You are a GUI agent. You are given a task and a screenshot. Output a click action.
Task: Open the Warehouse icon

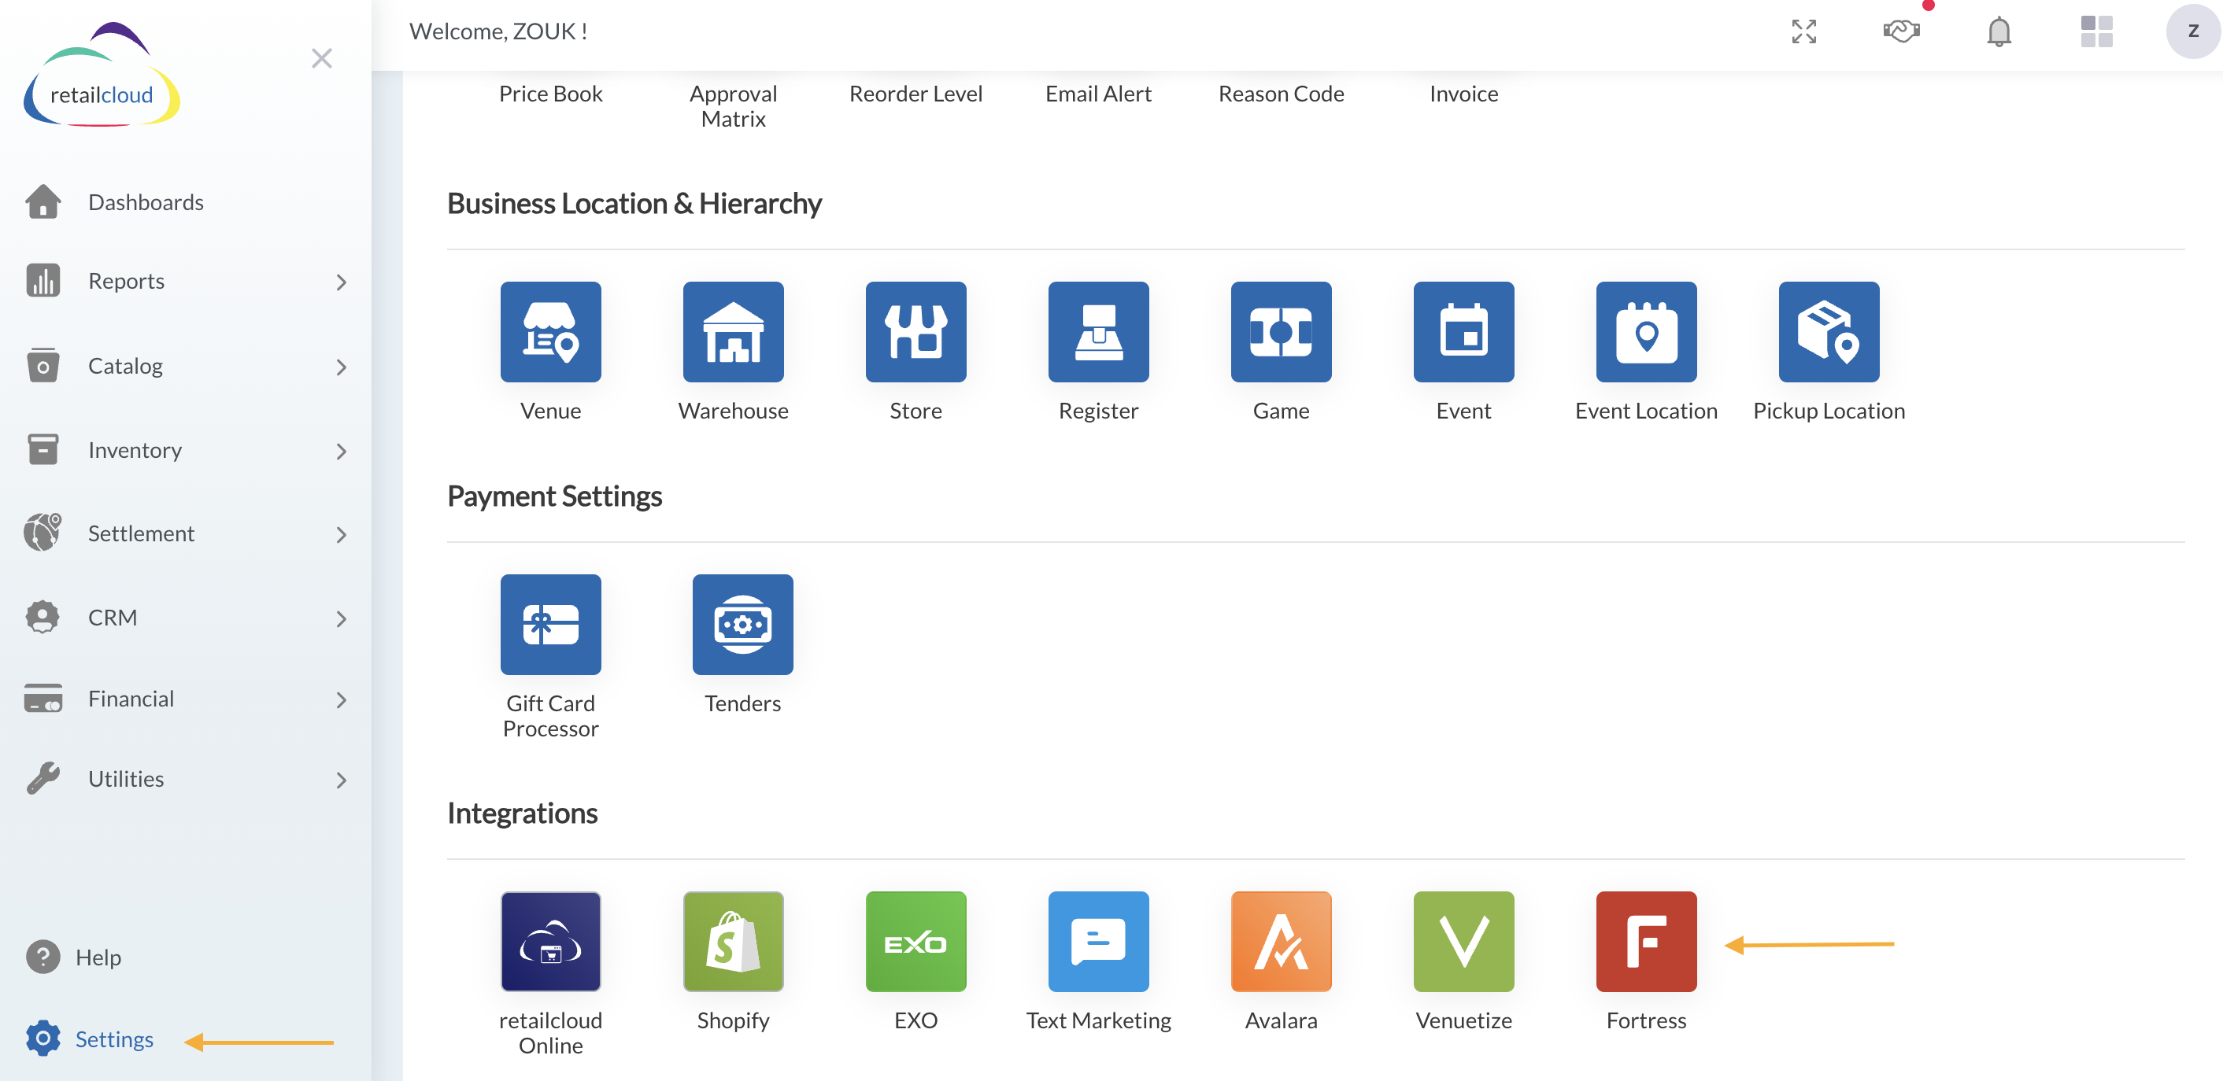pos(734,332)
